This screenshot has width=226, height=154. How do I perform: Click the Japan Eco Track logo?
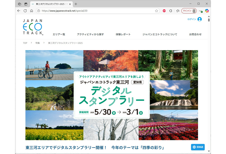[x=33, y=27]
